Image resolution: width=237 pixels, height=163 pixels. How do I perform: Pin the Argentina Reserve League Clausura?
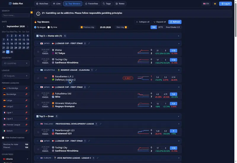tap(96, 70)
